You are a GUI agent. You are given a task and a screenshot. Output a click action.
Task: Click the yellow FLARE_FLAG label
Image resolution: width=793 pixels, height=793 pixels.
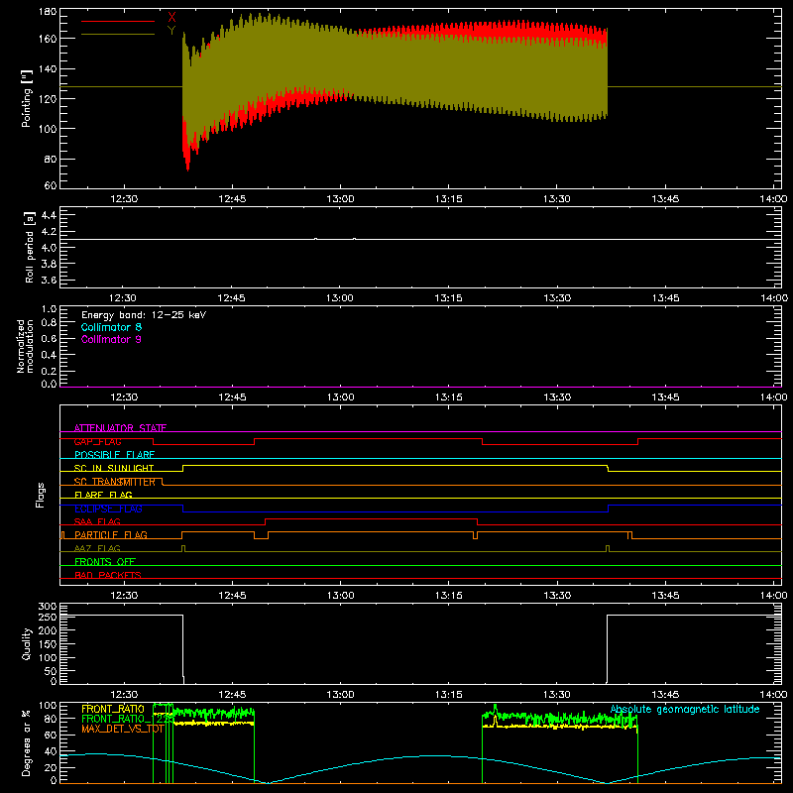click(103, 495)
